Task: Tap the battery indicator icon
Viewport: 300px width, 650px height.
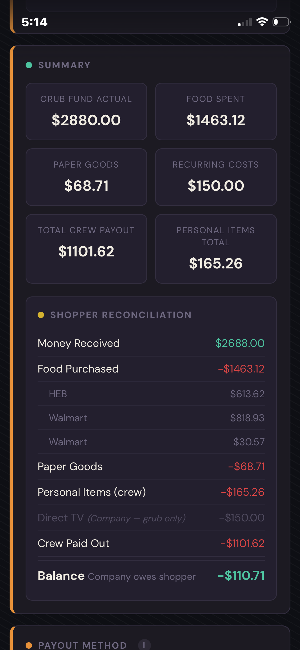Action: pyautogui.click(x=281, y=22)
